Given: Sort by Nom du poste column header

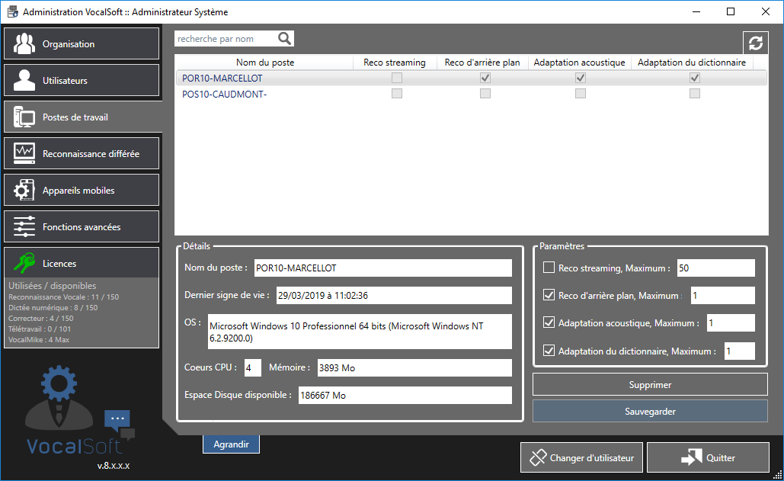Looking at the screenshot, I should (x=264, y=62).
